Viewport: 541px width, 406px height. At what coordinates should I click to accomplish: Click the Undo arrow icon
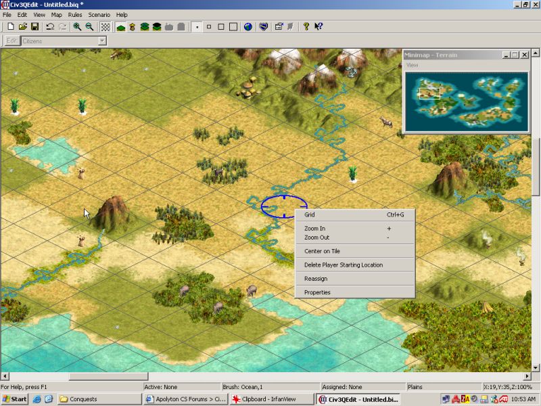(x=50, y=27)
